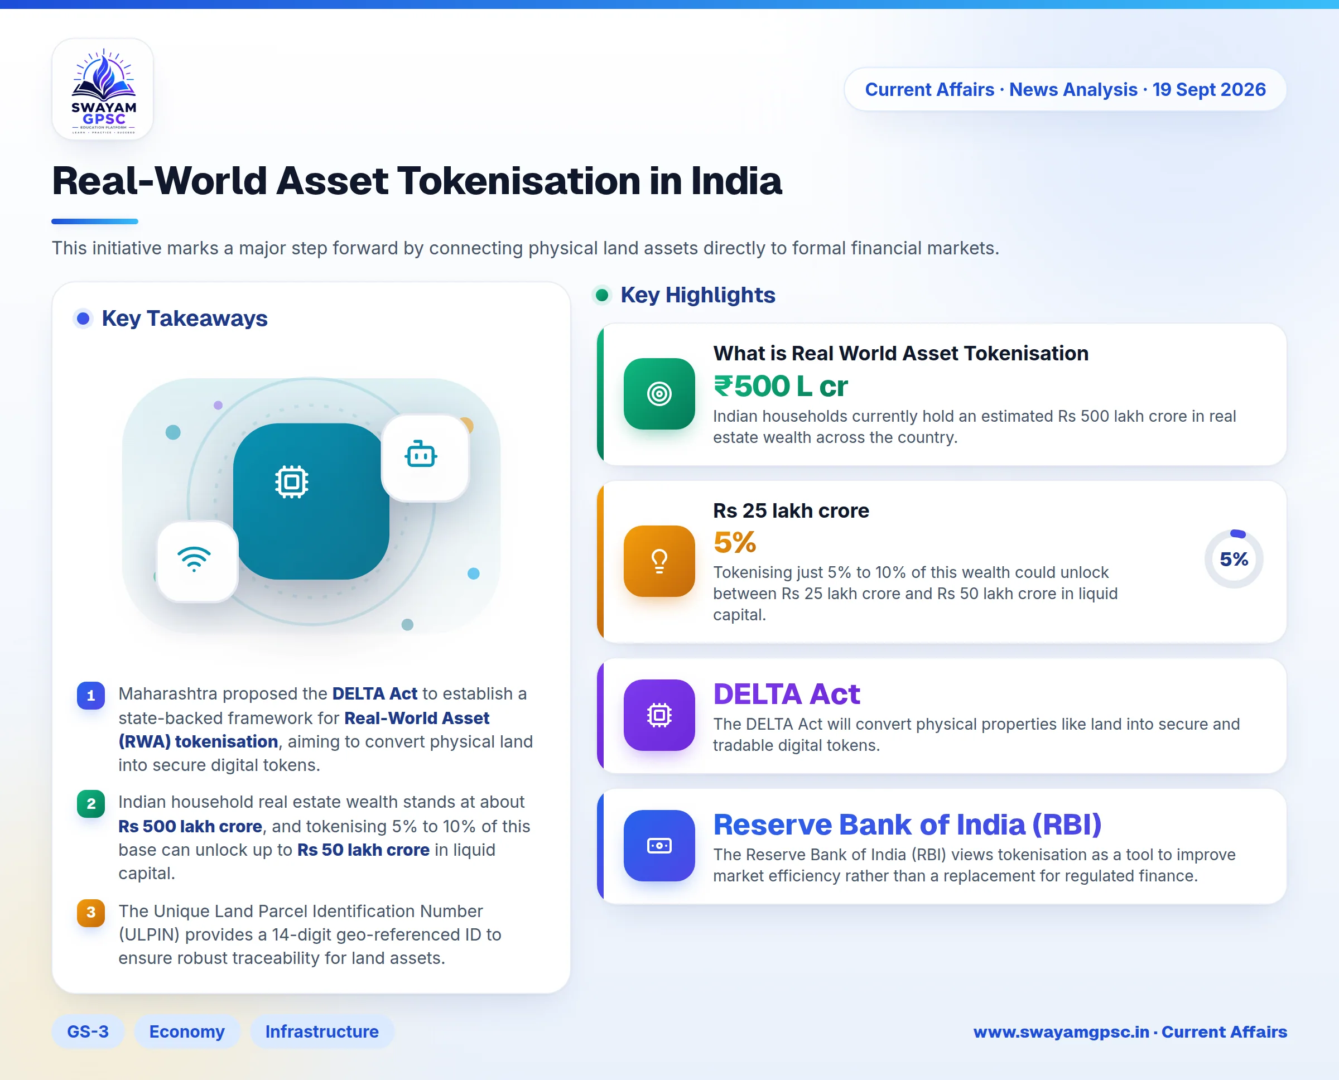Viewport: 1339px width, 1080px height.
Task: Select the Economy tag
Action: pyautogui.click(x=187, y=1031)
